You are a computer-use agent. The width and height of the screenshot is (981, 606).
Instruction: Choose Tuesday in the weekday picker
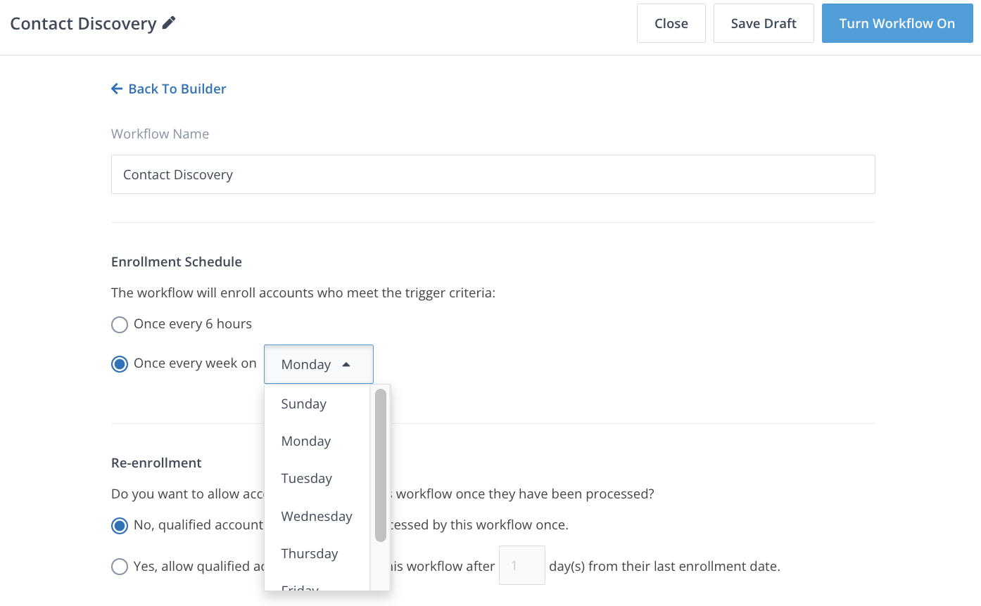306,478
